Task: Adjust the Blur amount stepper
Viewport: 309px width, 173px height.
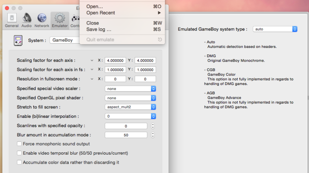Action: pyautogui.click(x=153, y=135)
